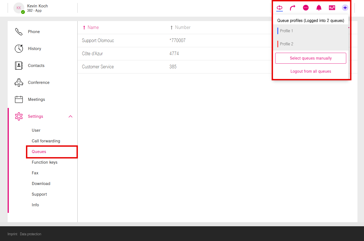
Task: Click the notification bell icon
Action: (319, 8)
